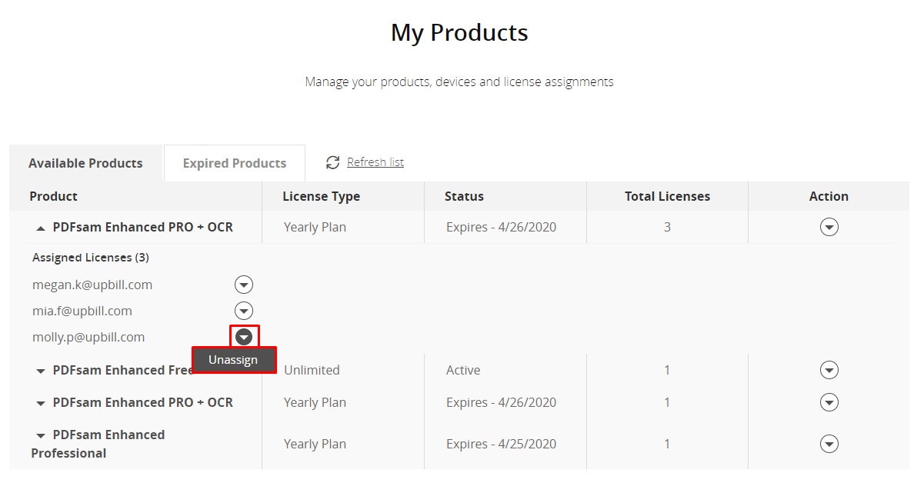
Task: Click the Total Licenses column header
Action: pos(667,196)
